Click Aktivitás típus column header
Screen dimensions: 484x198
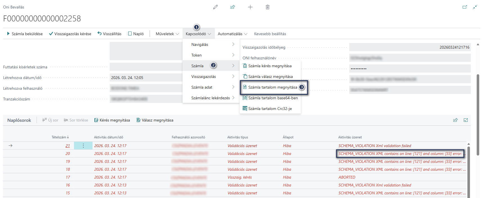[x=238, y=137]
